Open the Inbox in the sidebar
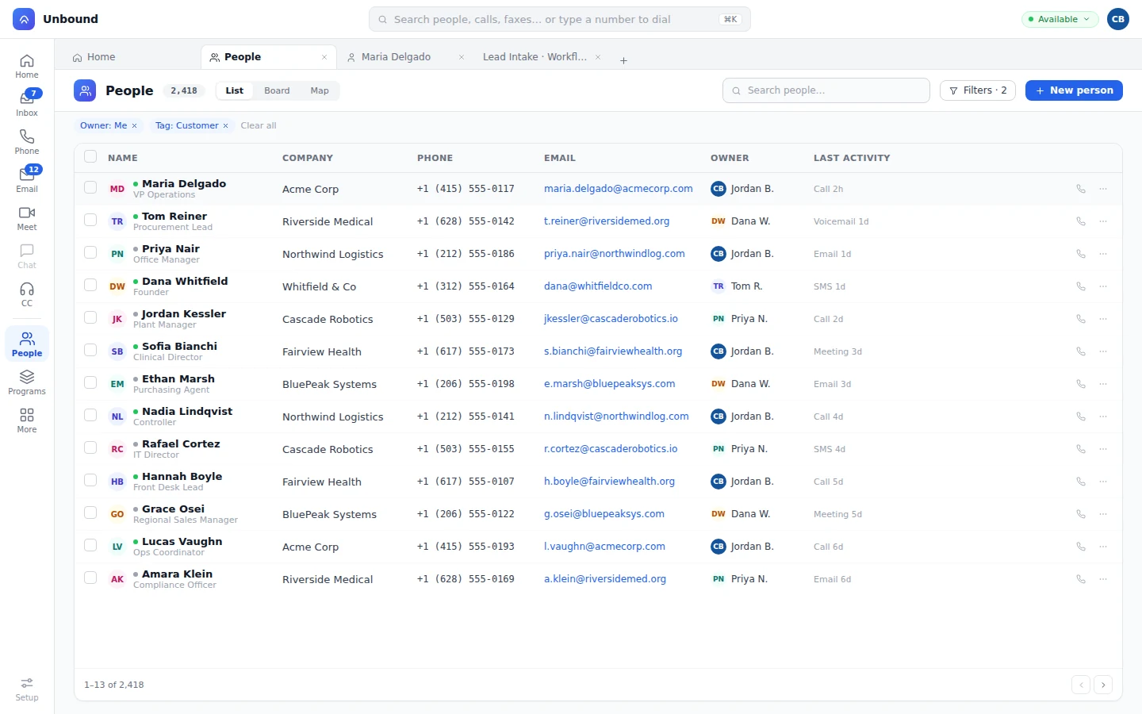Viewport: 1142px width, 714px height. pos(27,103)
